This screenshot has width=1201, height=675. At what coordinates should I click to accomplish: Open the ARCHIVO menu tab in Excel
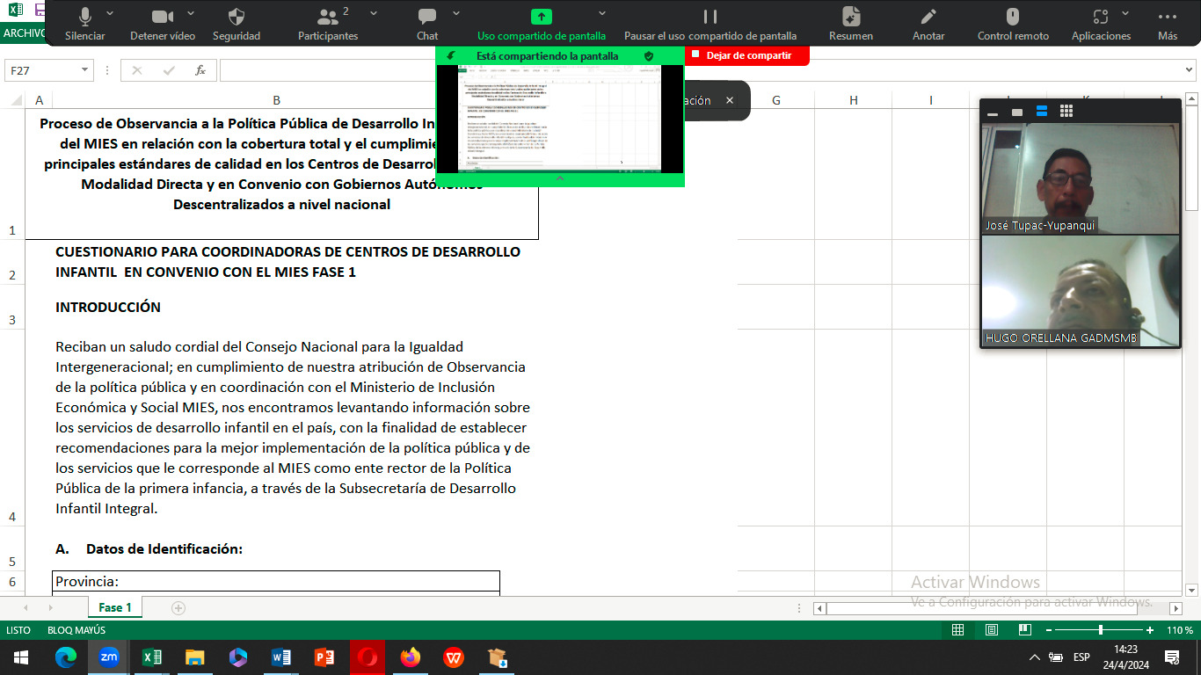click(x=21, y=33)
